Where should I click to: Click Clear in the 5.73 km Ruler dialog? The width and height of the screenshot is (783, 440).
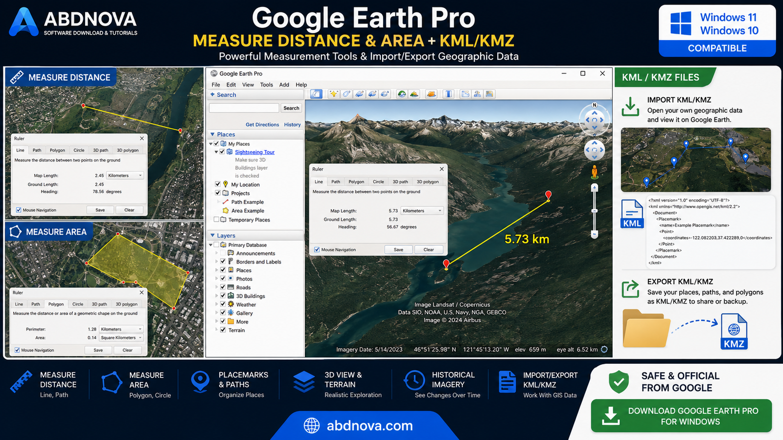pos(429,249)
